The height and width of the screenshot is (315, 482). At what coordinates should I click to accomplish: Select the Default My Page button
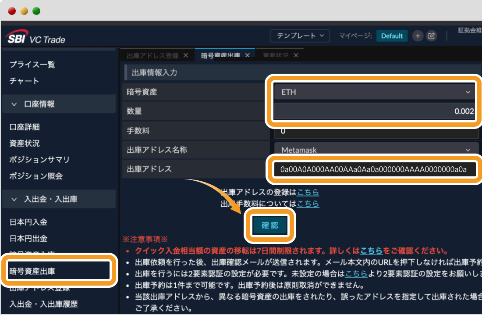pyautogui.click(x=392, y=36)
